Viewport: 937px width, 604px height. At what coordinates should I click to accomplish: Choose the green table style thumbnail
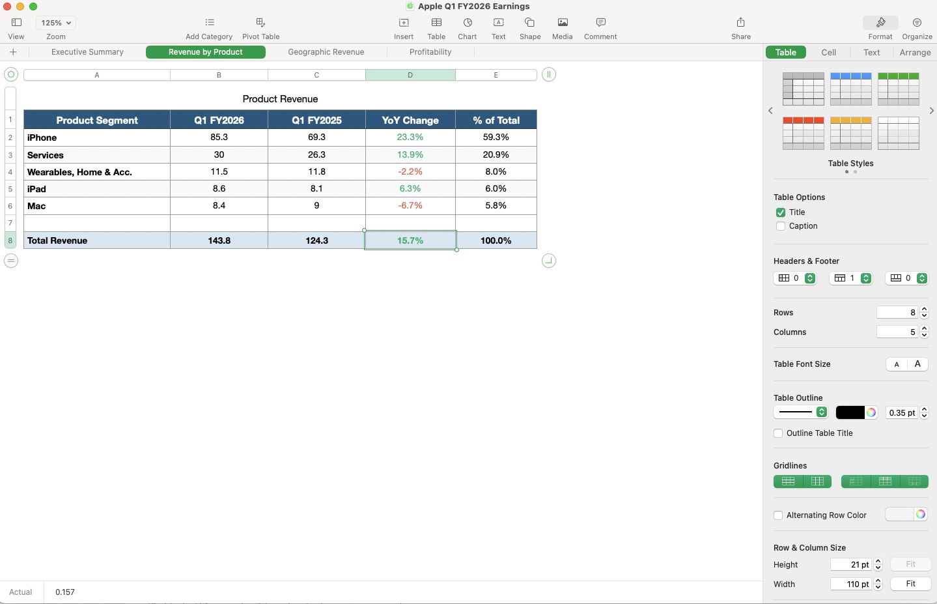[x=899, y=89]
